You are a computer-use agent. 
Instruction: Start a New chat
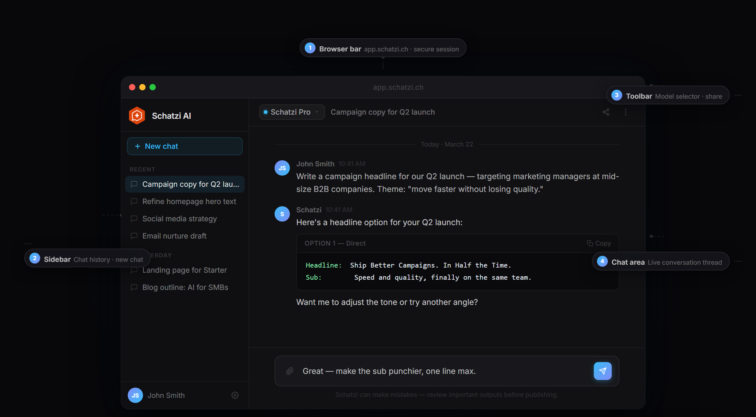[185, 146]
